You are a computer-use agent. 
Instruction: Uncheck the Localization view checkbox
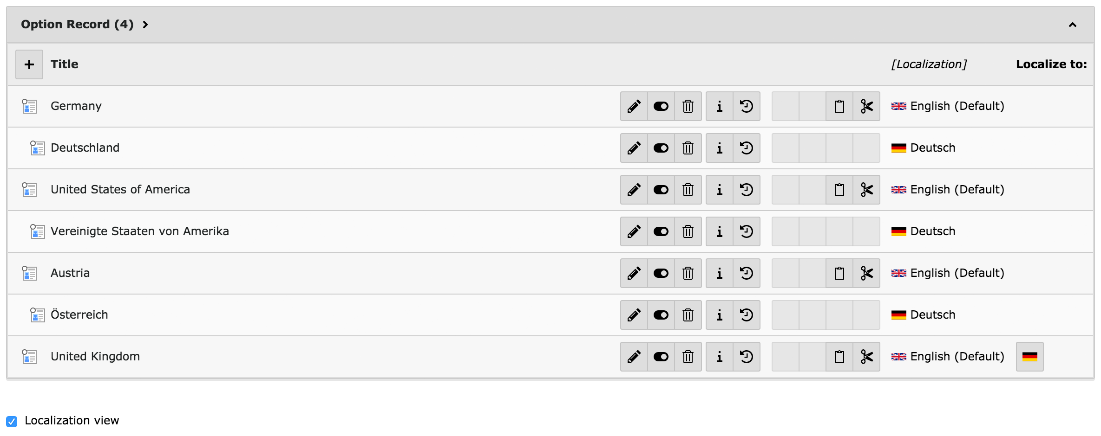(12, 421)
